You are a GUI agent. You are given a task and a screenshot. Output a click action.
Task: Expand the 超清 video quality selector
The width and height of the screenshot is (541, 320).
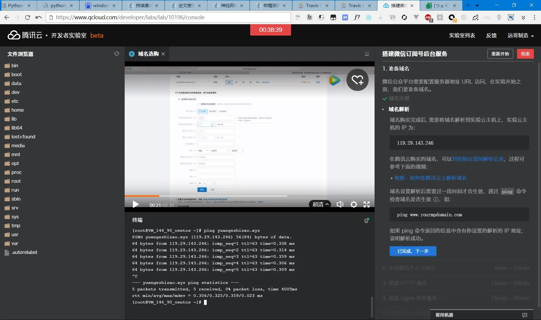pyautogui.click(x=320, y=204)
